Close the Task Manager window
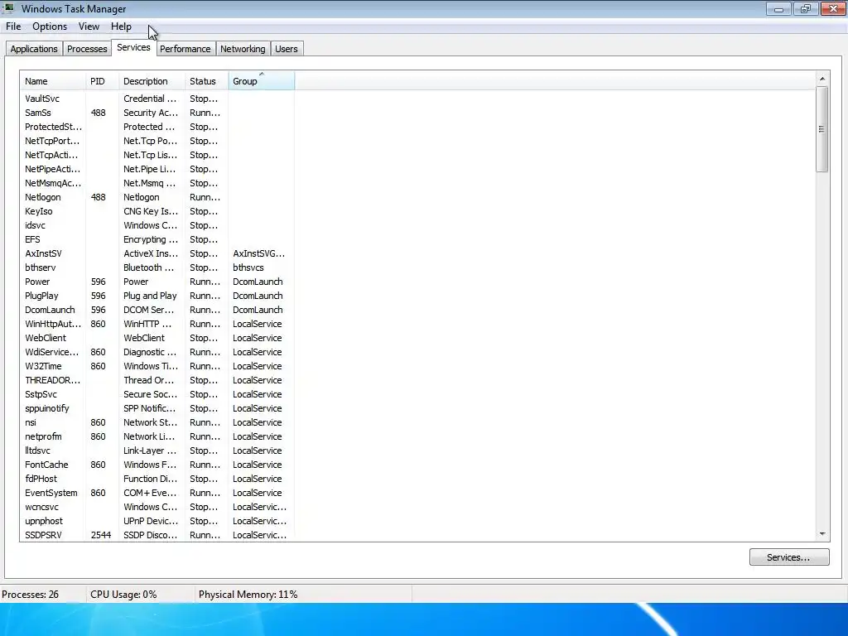The height and width of the screenshot is (636, 848). pos(833,8)
